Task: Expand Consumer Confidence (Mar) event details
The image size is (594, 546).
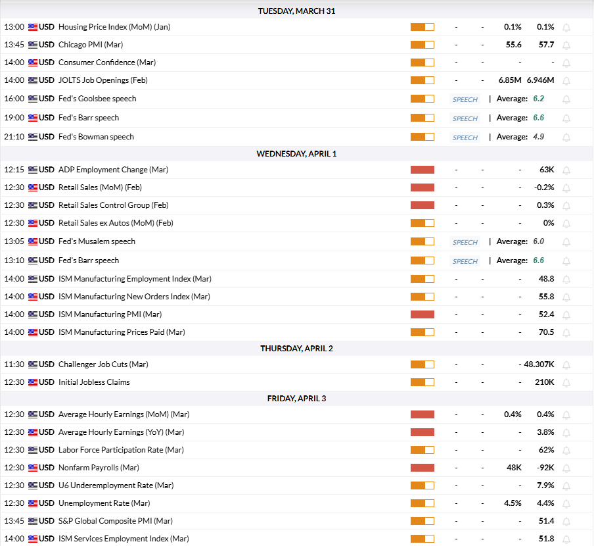Action: tap(106, 62)
